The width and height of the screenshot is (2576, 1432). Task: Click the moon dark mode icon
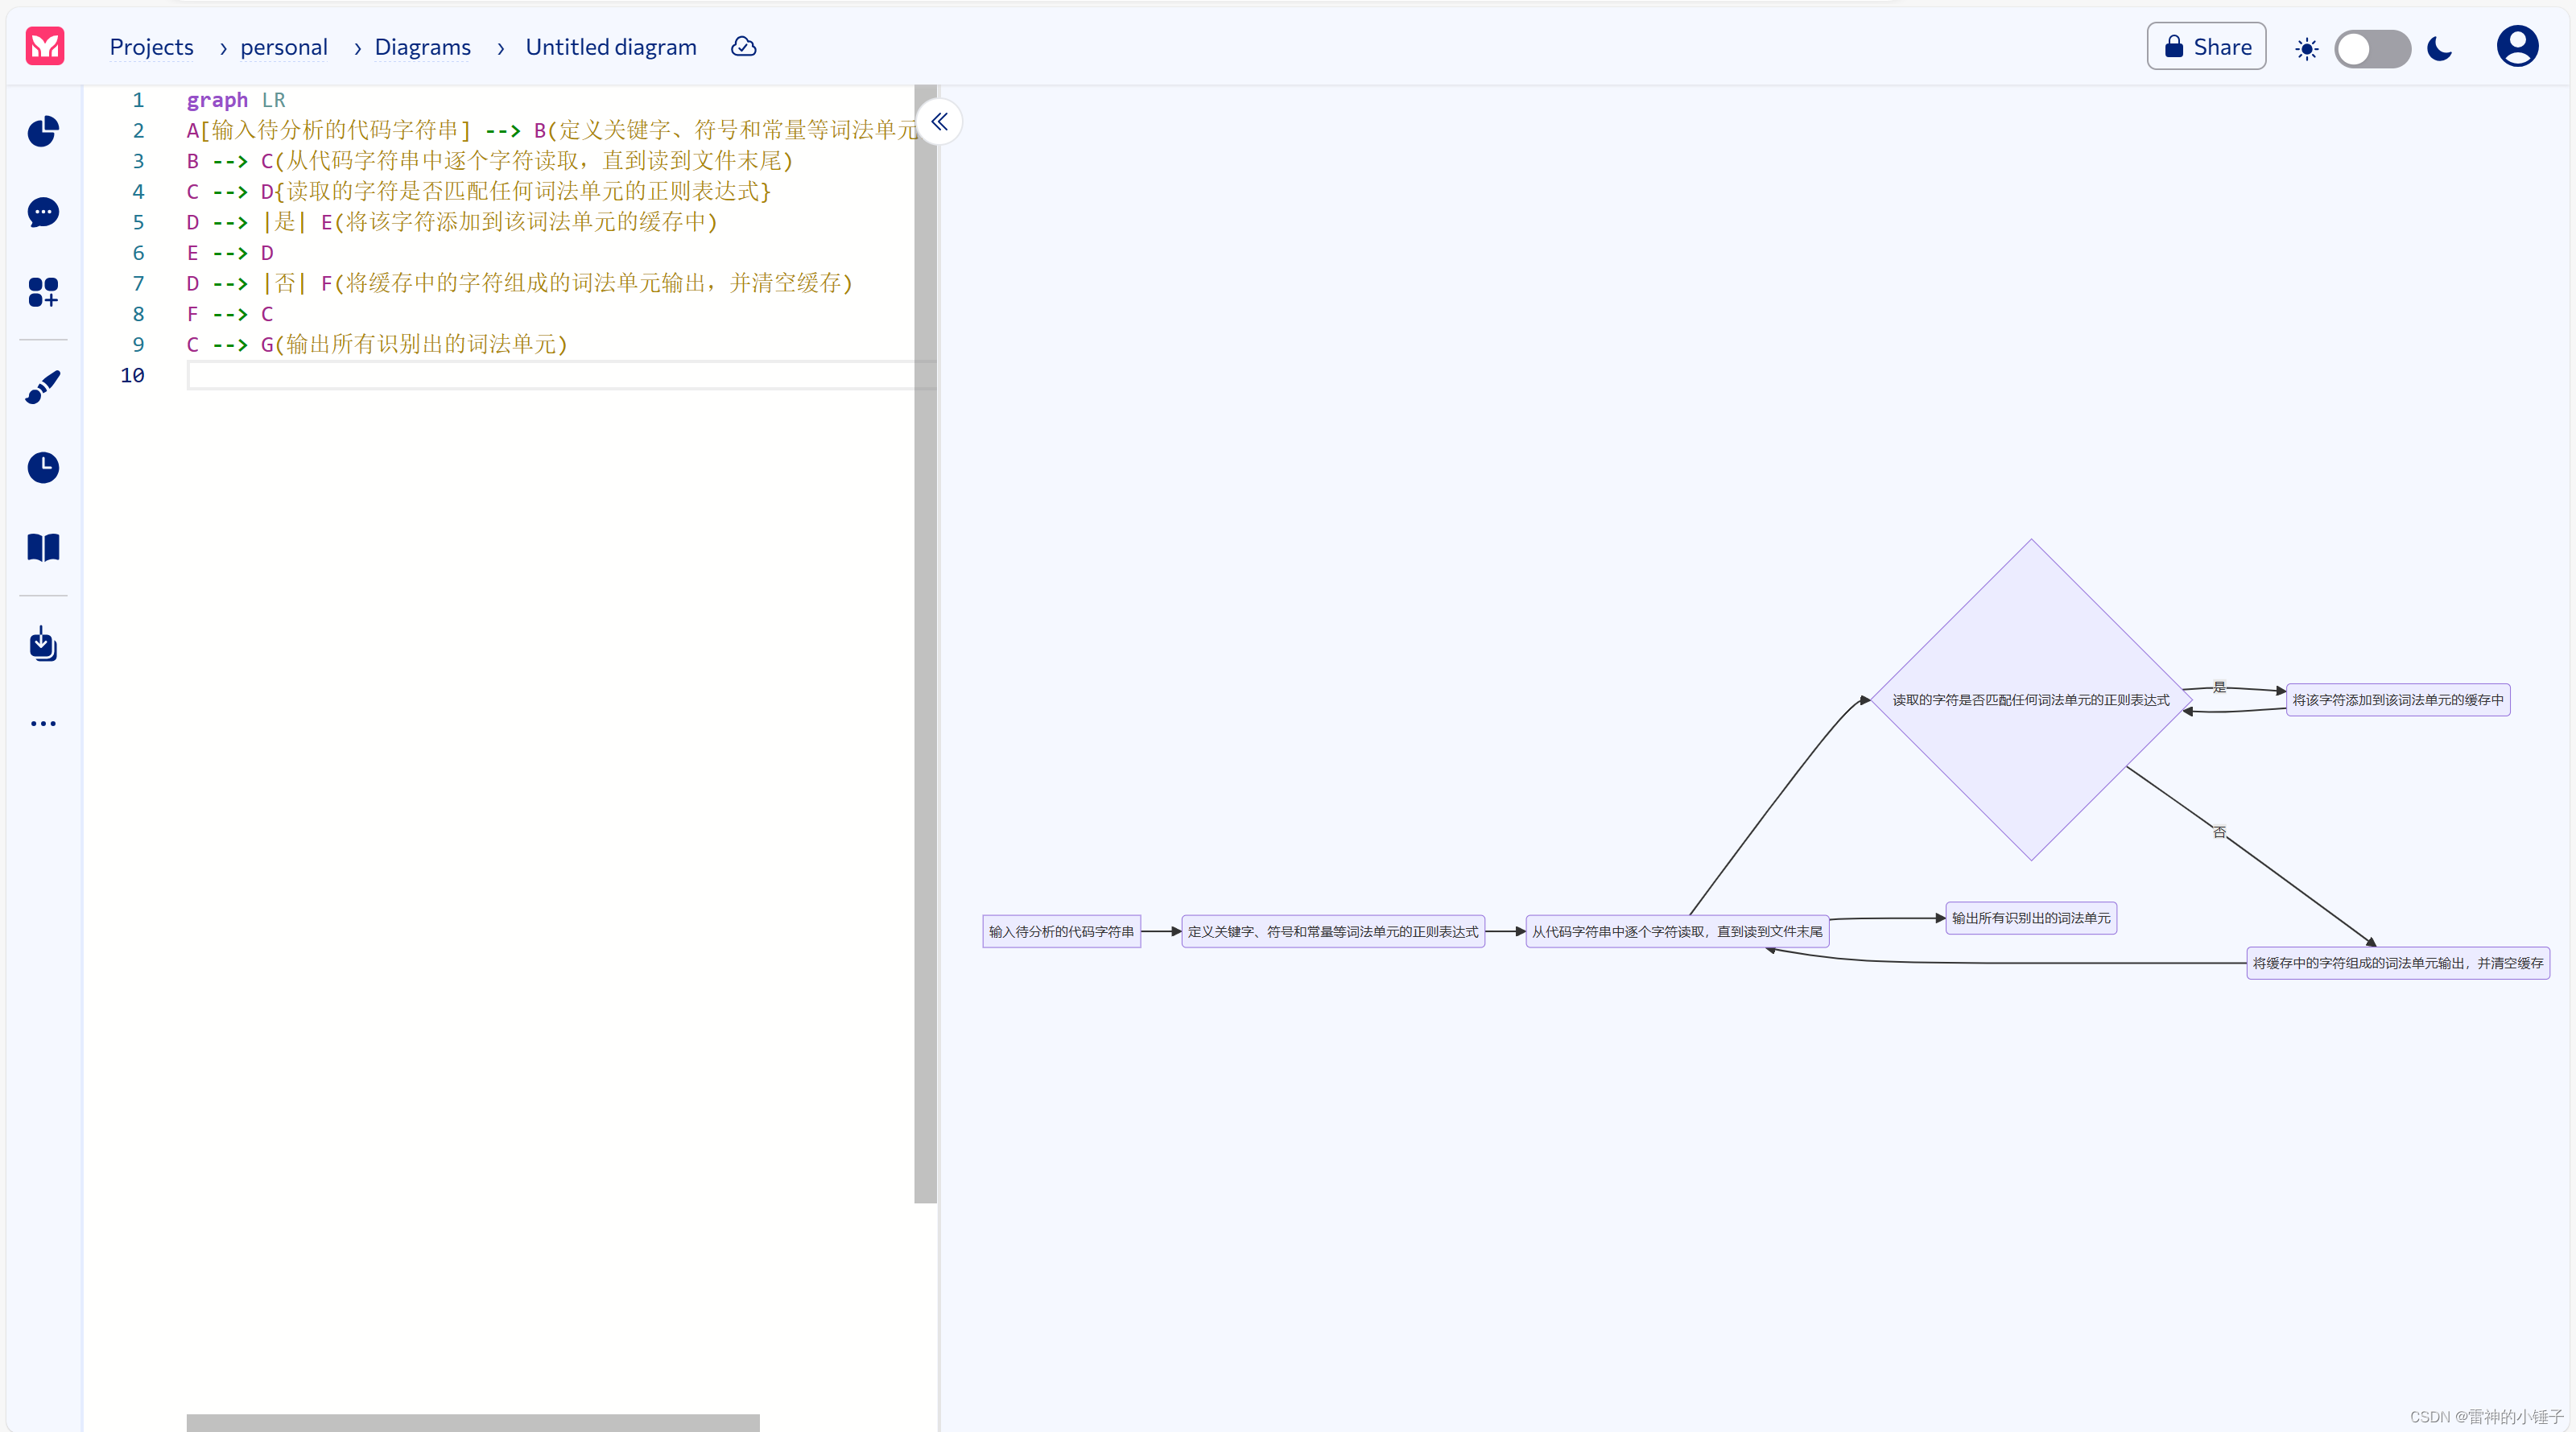click(2439, 48)
